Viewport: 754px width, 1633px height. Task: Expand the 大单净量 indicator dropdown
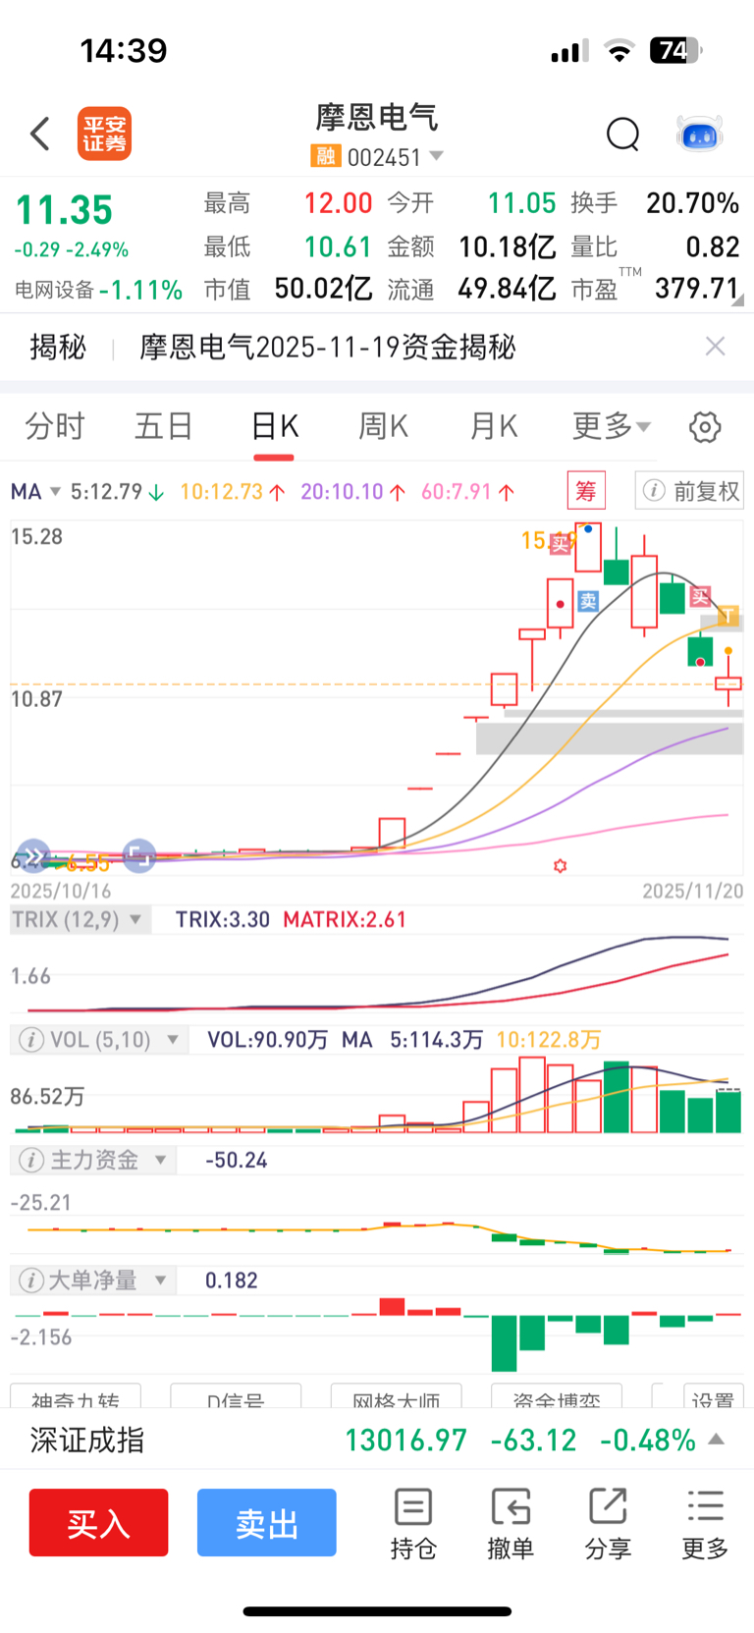tap(160, 1280)
